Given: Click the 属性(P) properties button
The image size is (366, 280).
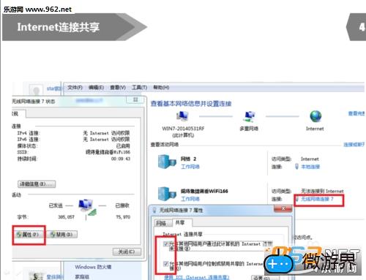Looking at the screenshot, I should point(29,235).
